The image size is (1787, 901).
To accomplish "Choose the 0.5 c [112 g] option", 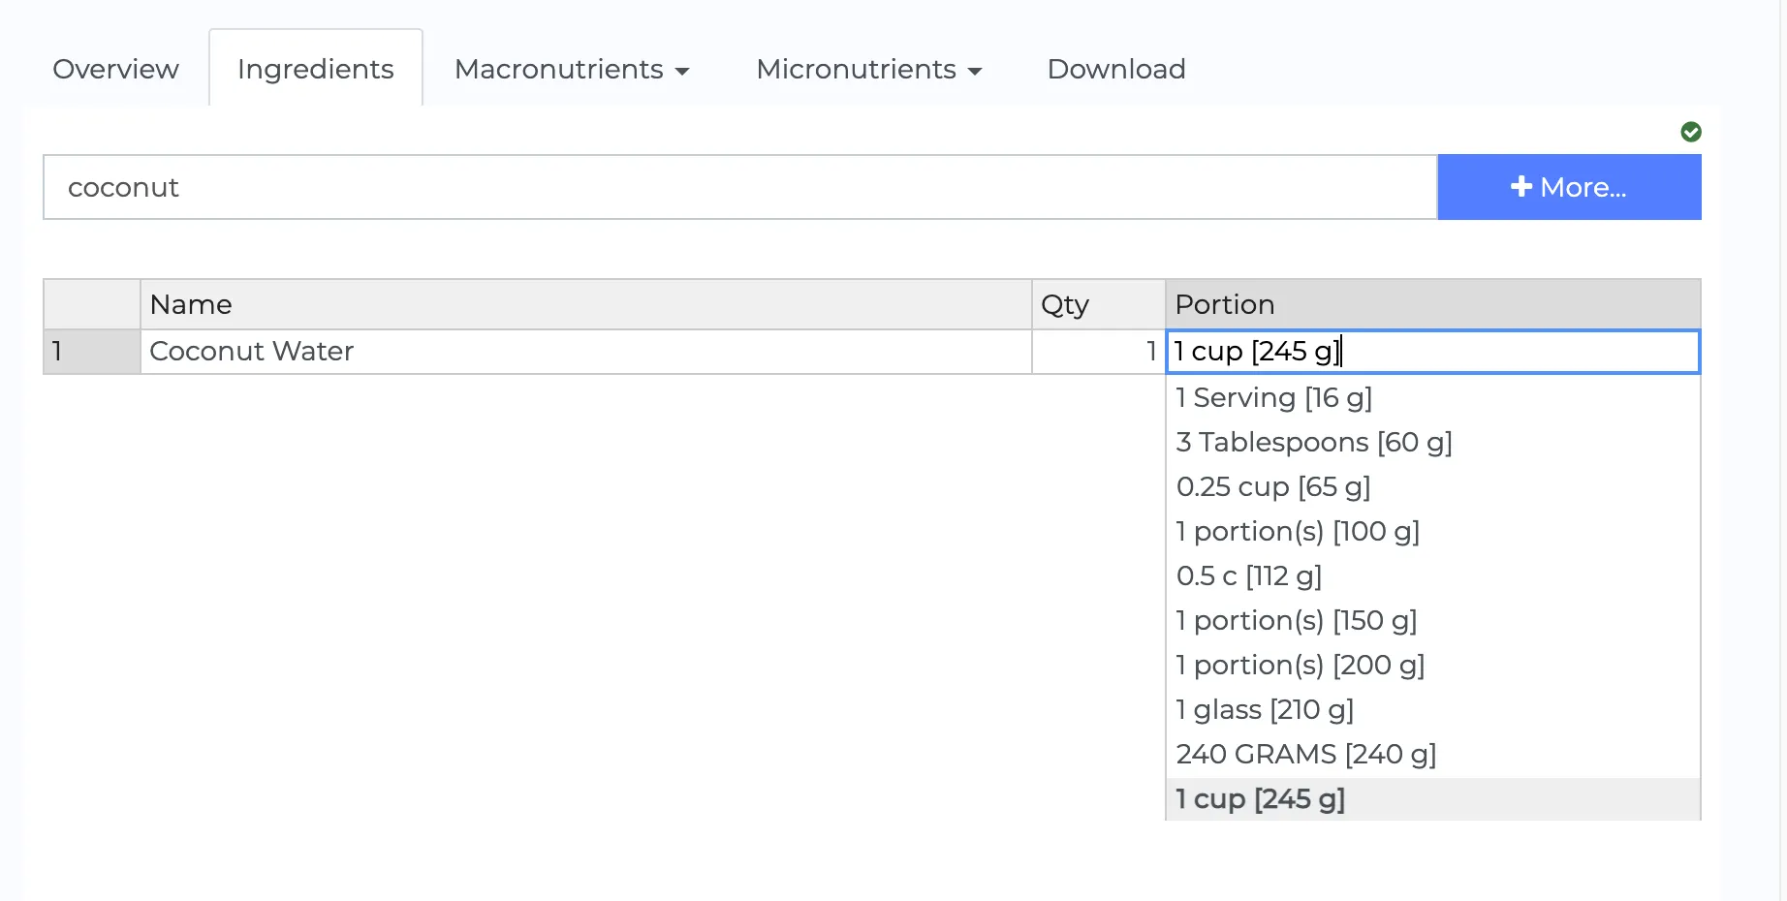I will (x=1248, y=575).
